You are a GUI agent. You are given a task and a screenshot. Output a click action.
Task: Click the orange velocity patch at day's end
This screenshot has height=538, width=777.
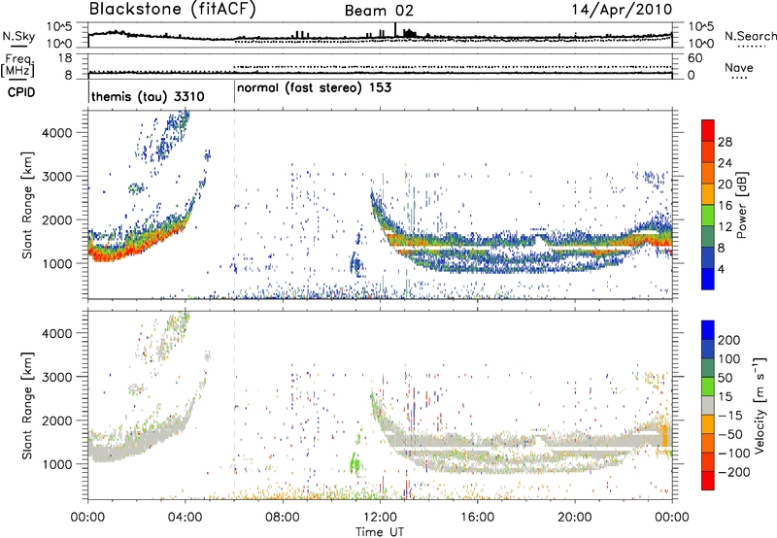(665, 435)
